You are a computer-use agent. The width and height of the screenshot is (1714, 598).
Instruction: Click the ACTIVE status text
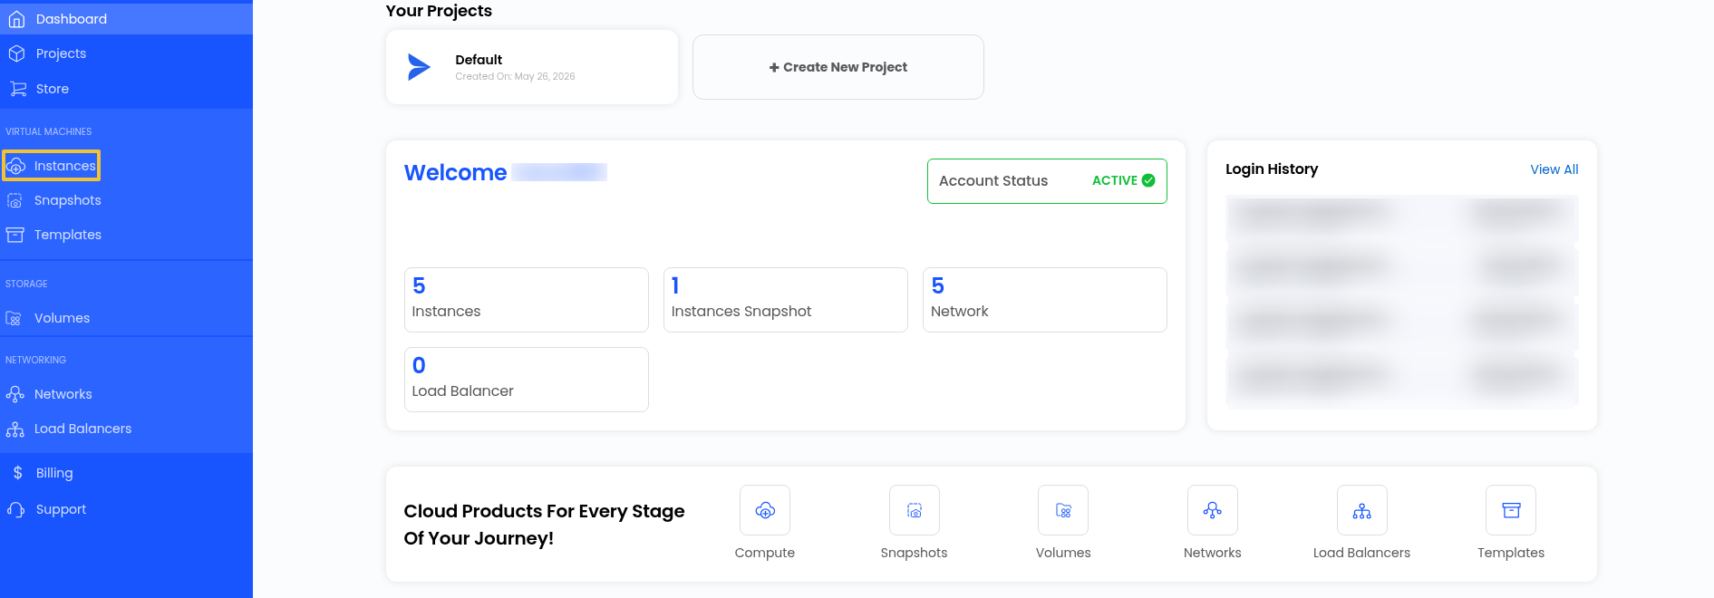click(x=1115, y=180)
